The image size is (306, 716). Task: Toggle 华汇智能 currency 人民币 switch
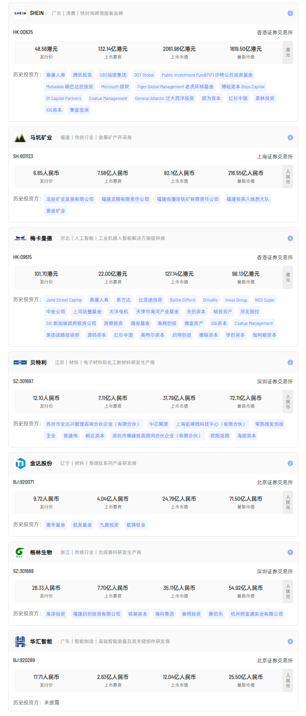tap(288, 681)
